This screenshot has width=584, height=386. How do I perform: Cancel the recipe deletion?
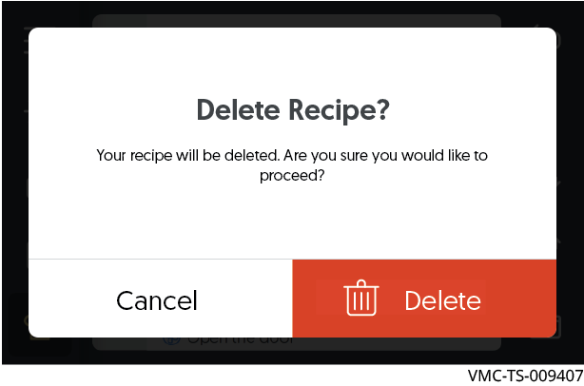(x=161, y=299)
